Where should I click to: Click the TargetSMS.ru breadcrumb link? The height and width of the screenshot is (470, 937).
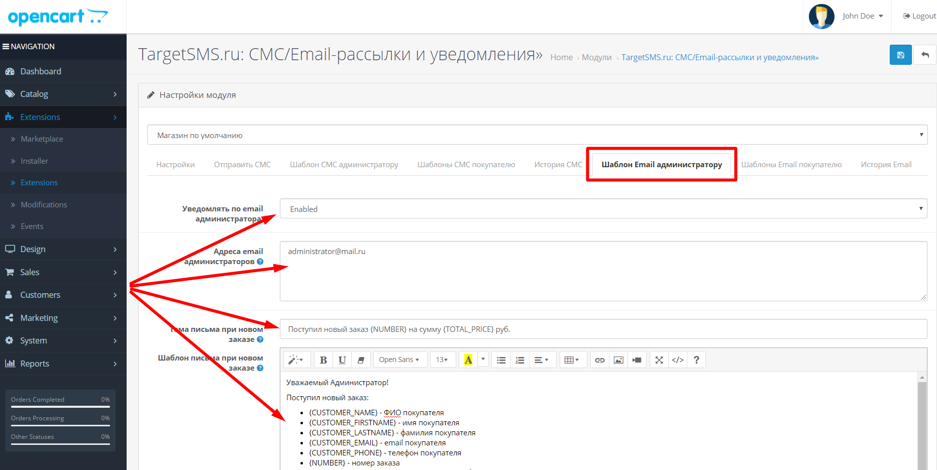(720, 57)
